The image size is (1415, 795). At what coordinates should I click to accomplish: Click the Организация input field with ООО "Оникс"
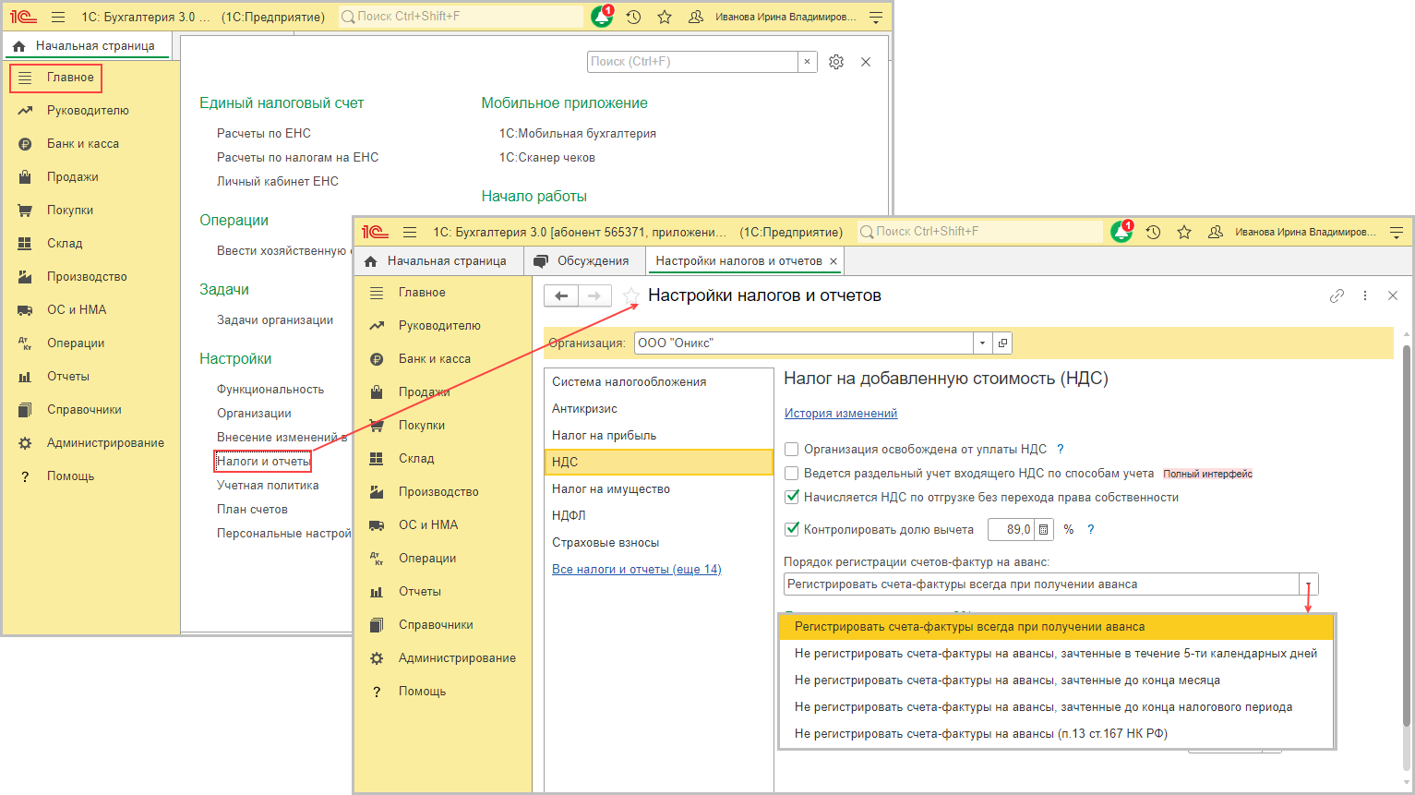click(804, 343)
